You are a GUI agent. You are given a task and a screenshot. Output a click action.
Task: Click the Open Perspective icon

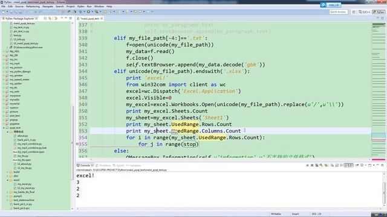click(354, 12)
